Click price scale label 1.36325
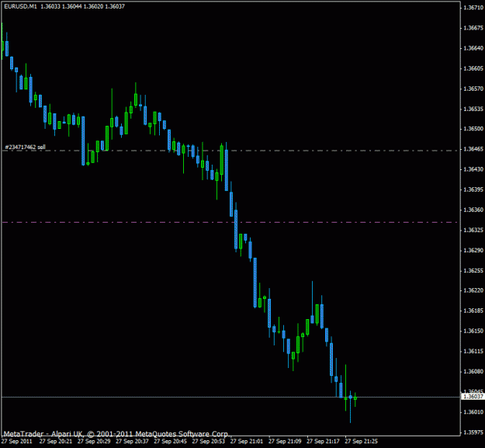The height and width of the screenshot is (448, 485). click(473, 230)
